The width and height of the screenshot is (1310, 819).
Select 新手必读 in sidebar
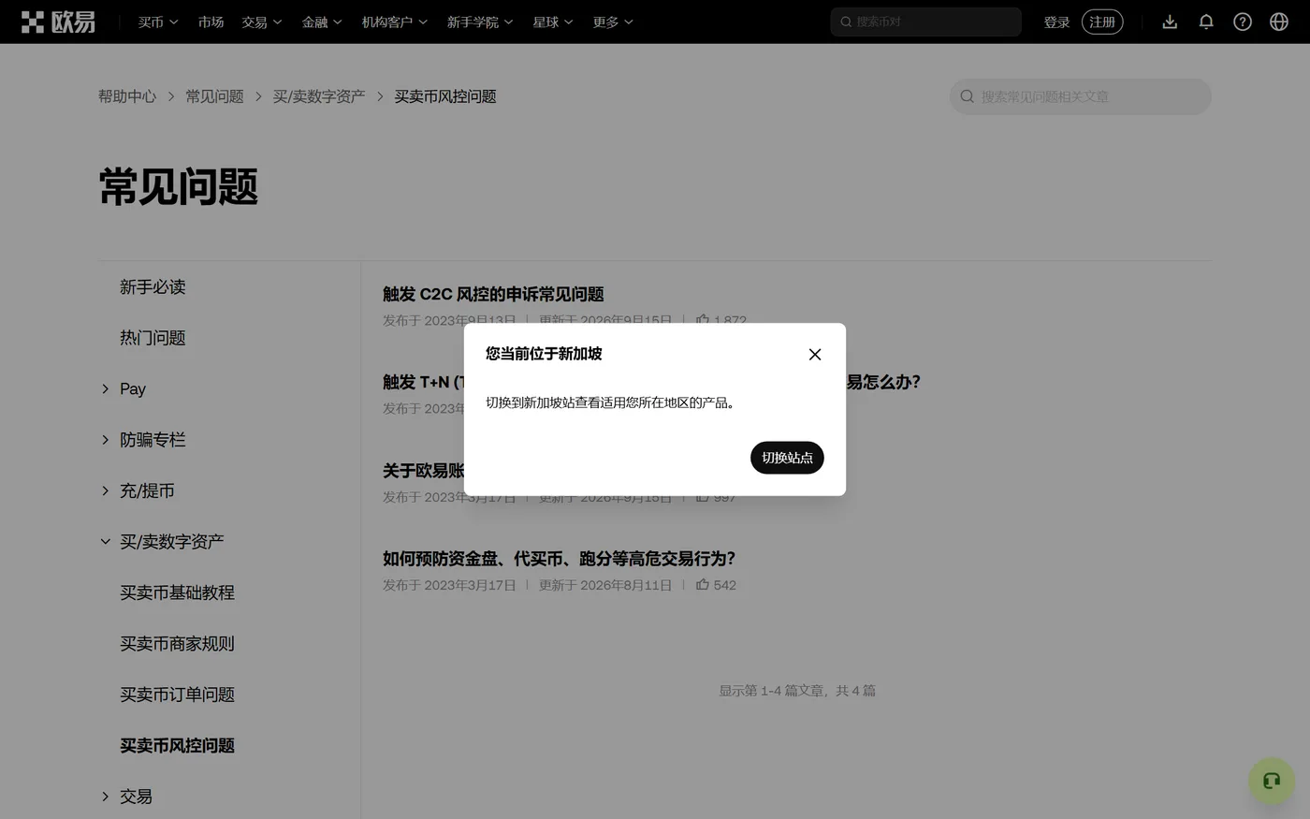[153, 287]
